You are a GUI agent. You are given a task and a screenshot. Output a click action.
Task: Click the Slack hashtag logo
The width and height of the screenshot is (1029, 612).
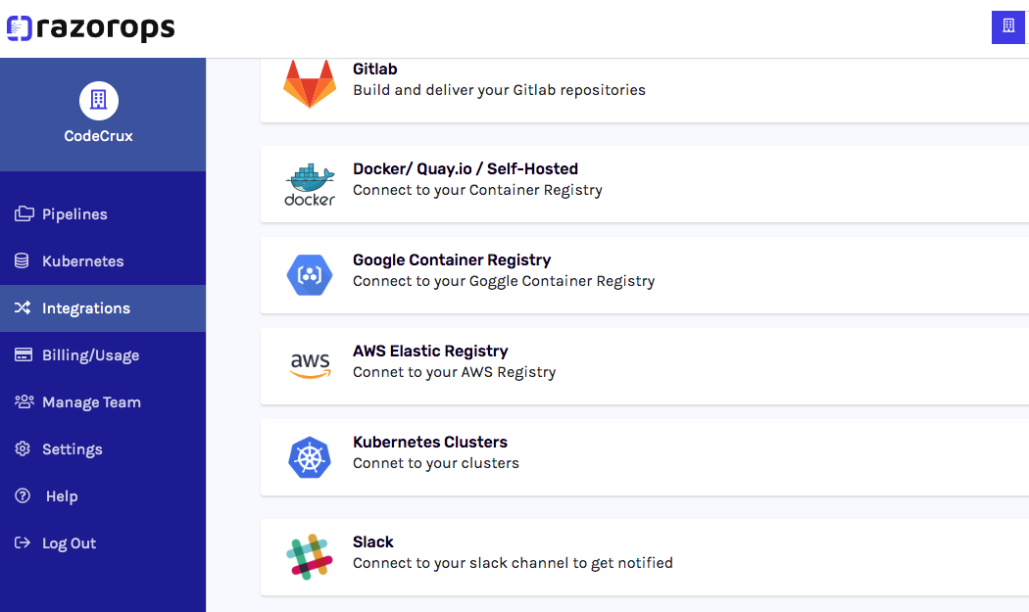click(x=310, y=557)
